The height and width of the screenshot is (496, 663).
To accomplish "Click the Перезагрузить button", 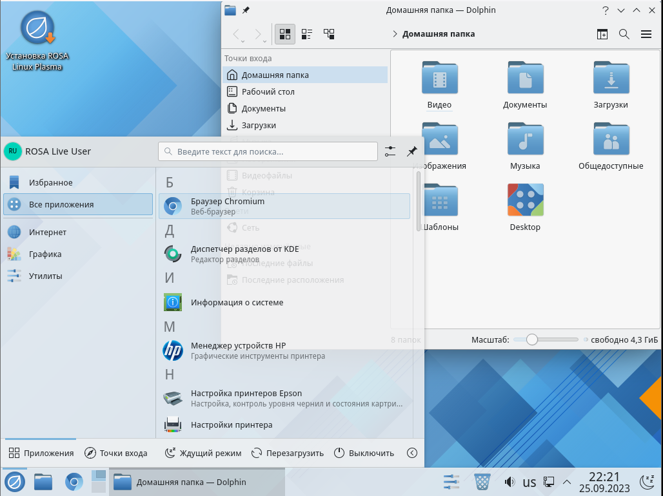I will (288, 453).
